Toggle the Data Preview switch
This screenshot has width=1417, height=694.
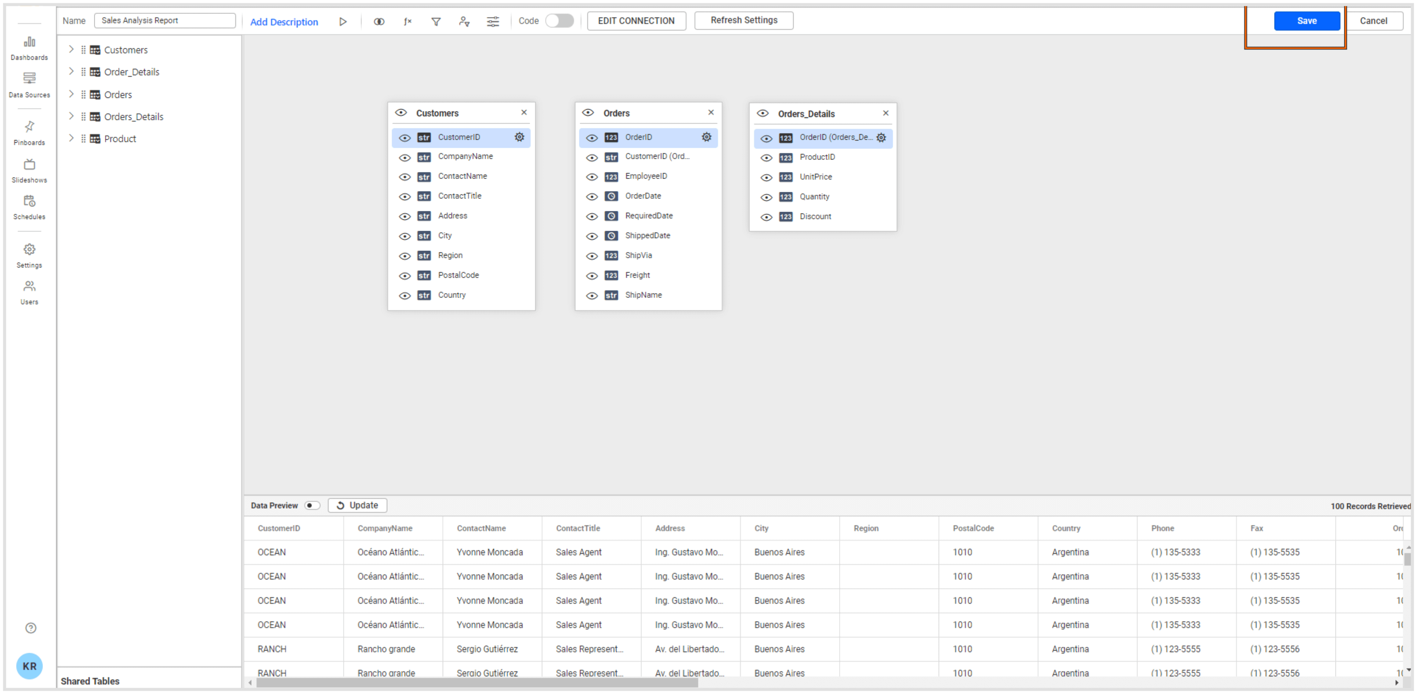(x=312, y=505)
